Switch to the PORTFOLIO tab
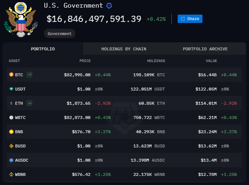Image resolution: width=249 pixels, height=185 pixels. pyautogui.click(x=43, y=49)
